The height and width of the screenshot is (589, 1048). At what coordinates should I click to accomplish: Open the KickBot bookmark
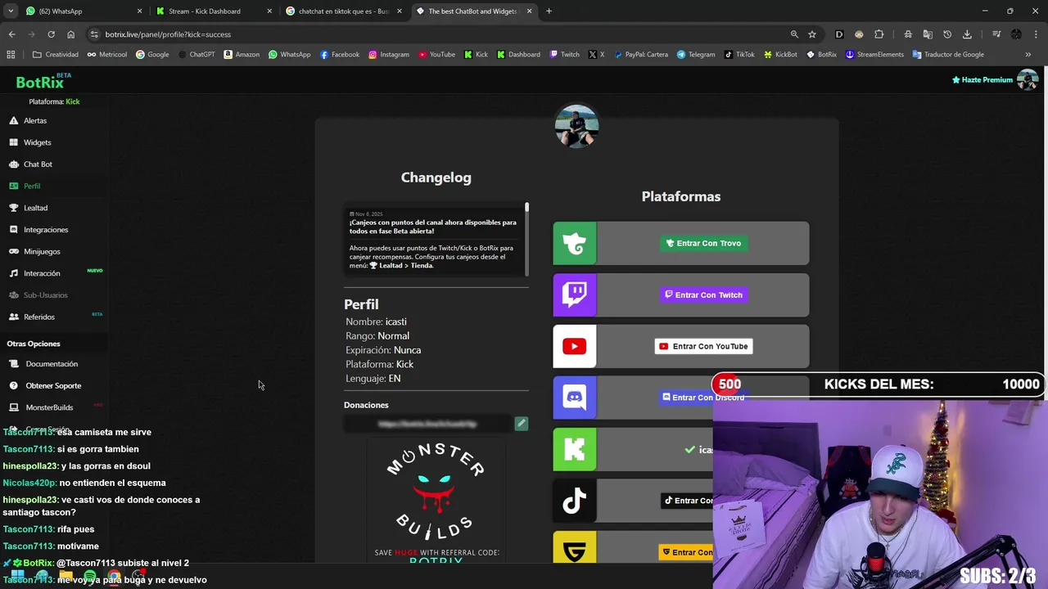coord(780,55)
